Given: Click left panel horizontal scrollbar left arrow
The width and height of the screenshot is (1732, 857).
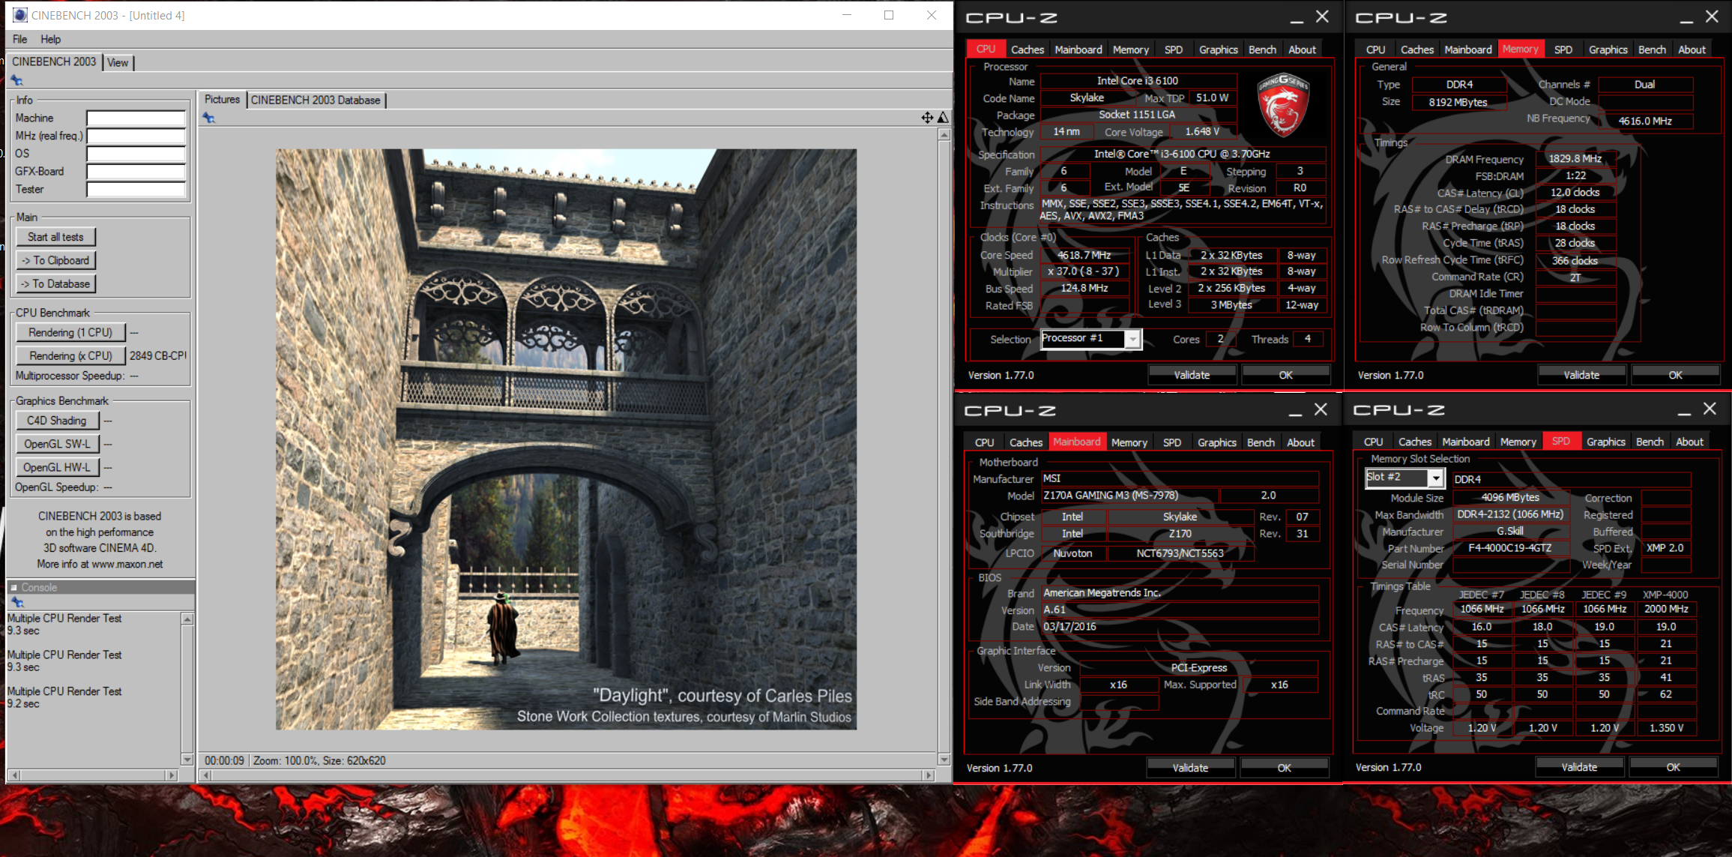Looking at the screenshot, I should (x=15, y=775).
